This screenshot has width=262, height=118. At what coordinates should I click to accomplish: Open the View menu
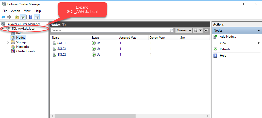(27, 11)
